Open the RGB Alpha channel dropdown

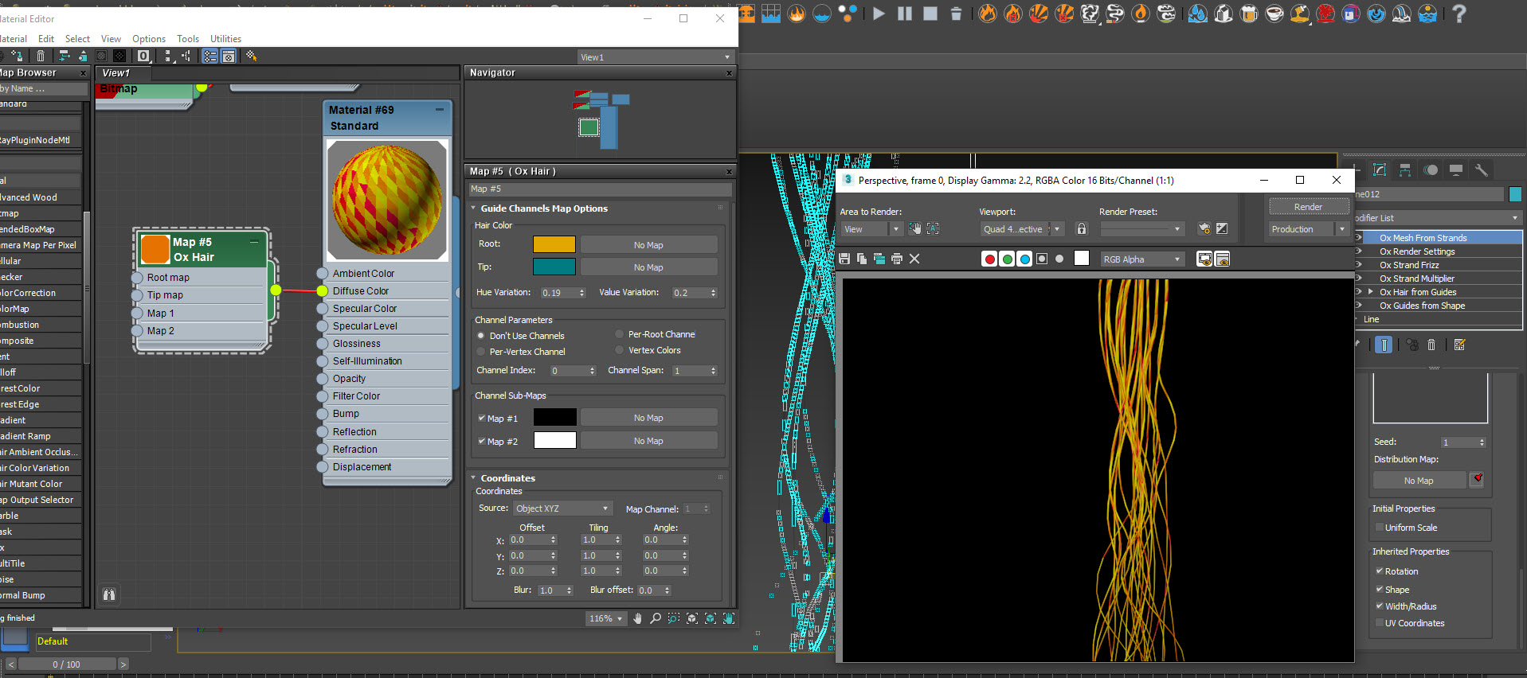(1141, 259)
